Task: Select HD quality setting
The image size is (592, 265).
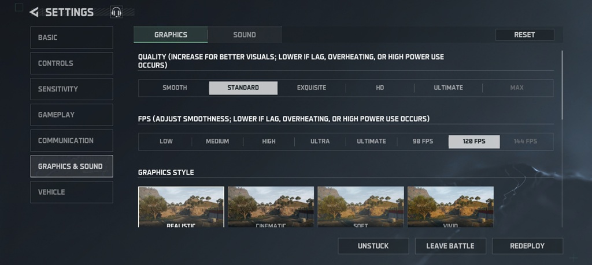Action: 380,88
